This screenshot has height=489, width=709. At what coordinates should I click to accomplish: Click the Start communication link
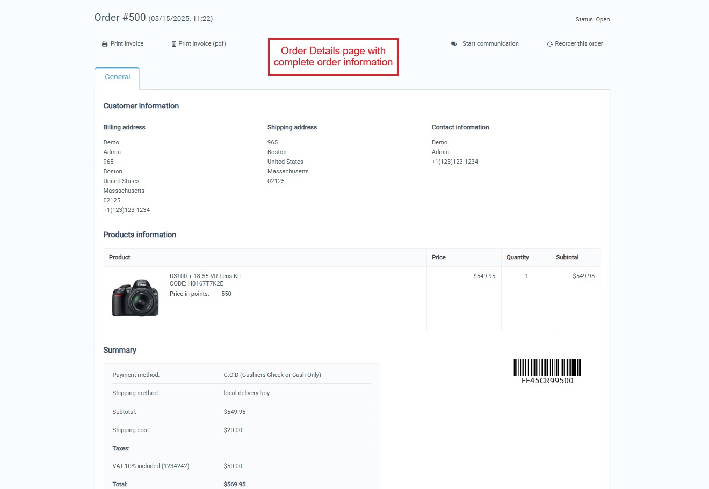[490, 43]
